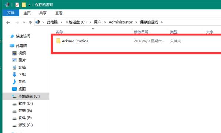Go forward with the forward arrow
221x133 pixels.
(17, 23)
